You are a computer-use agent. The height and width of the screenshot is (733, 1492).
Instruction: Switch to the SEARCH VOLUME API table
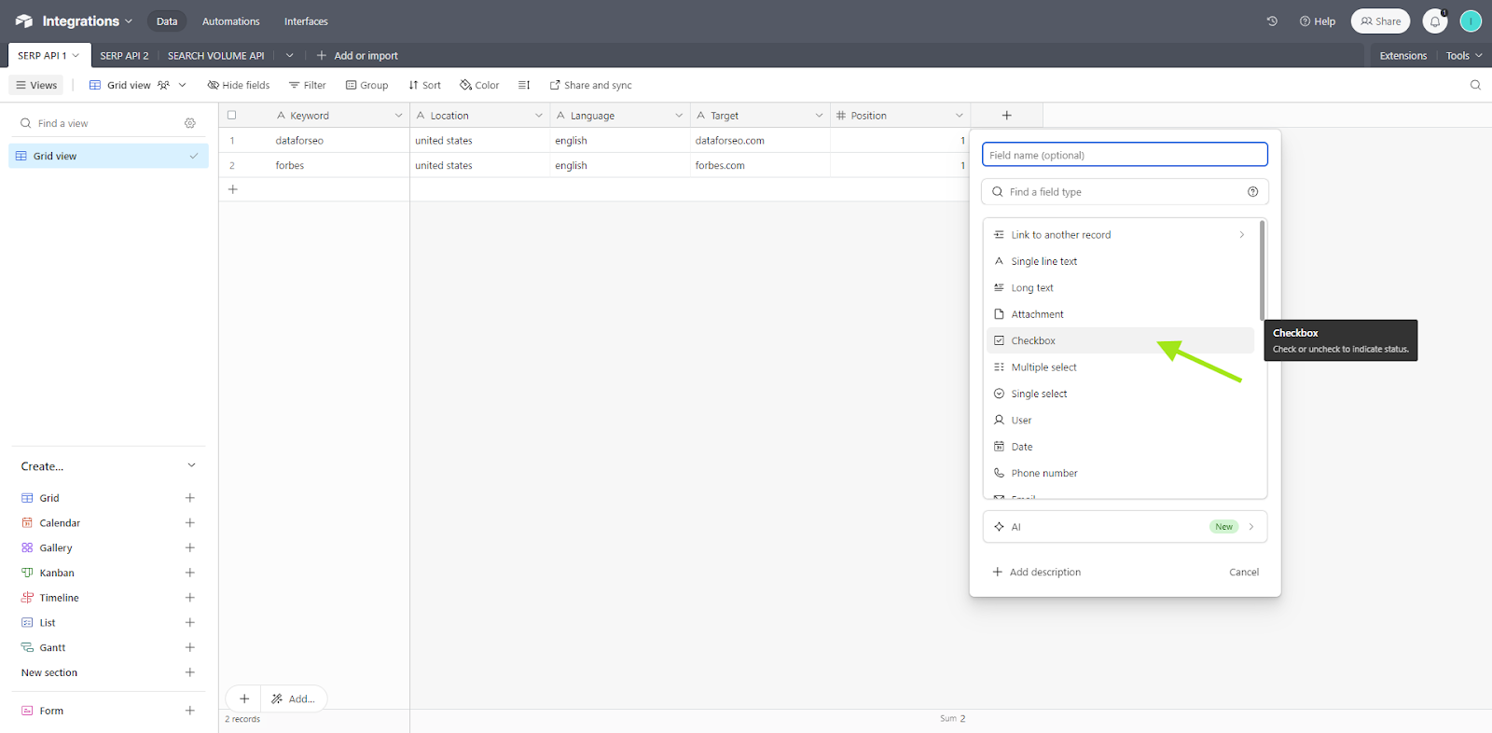tap(215, 56)
